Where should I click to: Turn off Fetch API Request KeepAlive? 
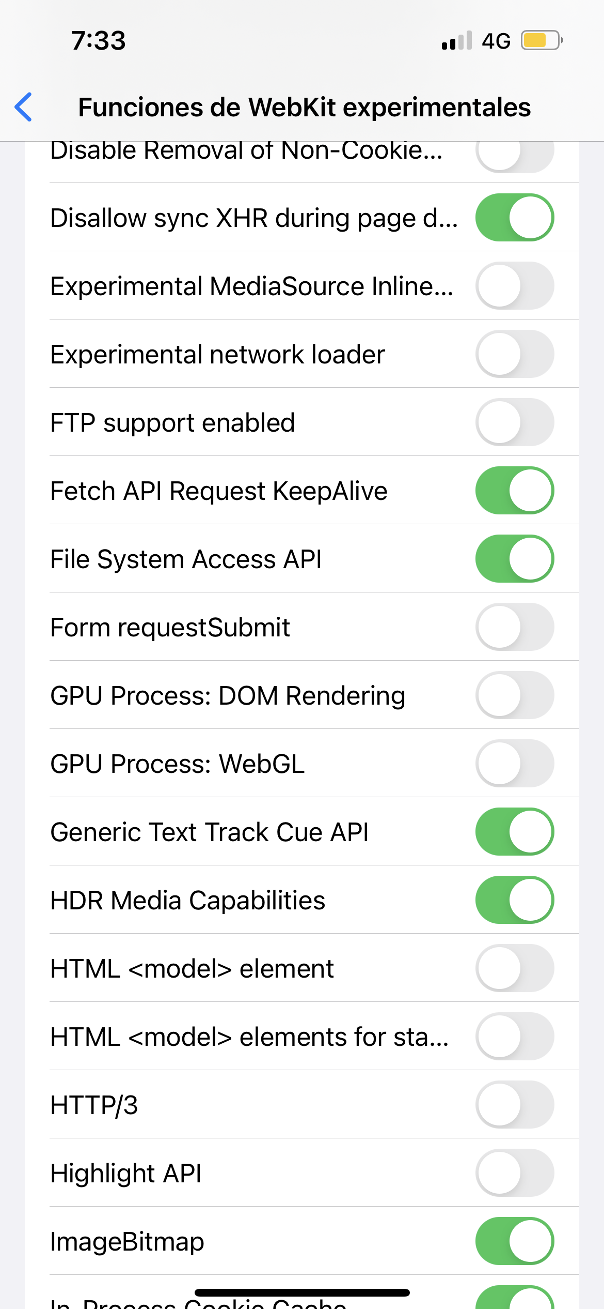coord(514,491)
